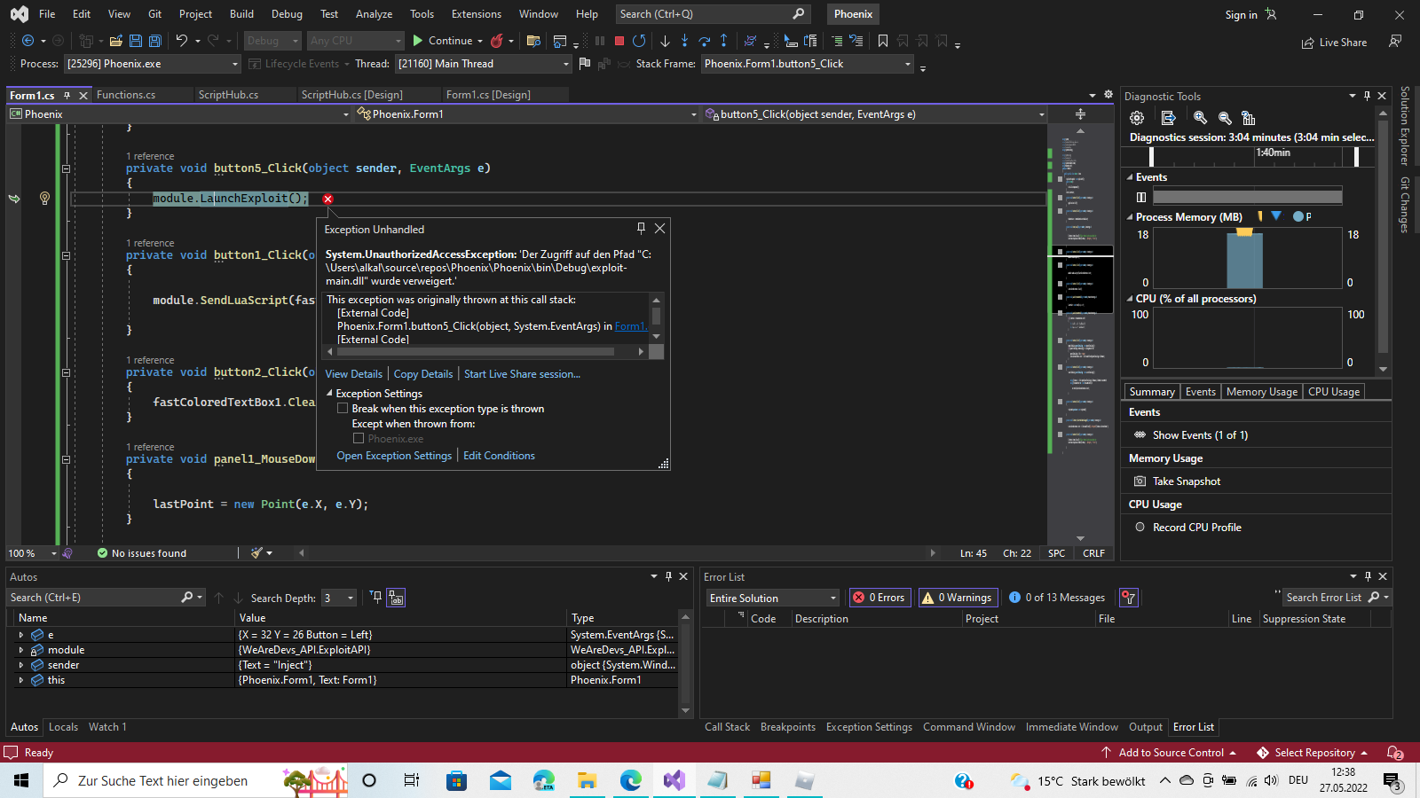Toggle the 0 Warnings filter button
Viewport: 1420px width, 798px height.
pyautogui.click(x=958, y=598)
